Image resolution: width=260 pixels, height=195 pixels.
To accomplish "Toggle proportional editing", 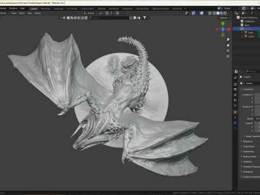I will tap(118, 13).
